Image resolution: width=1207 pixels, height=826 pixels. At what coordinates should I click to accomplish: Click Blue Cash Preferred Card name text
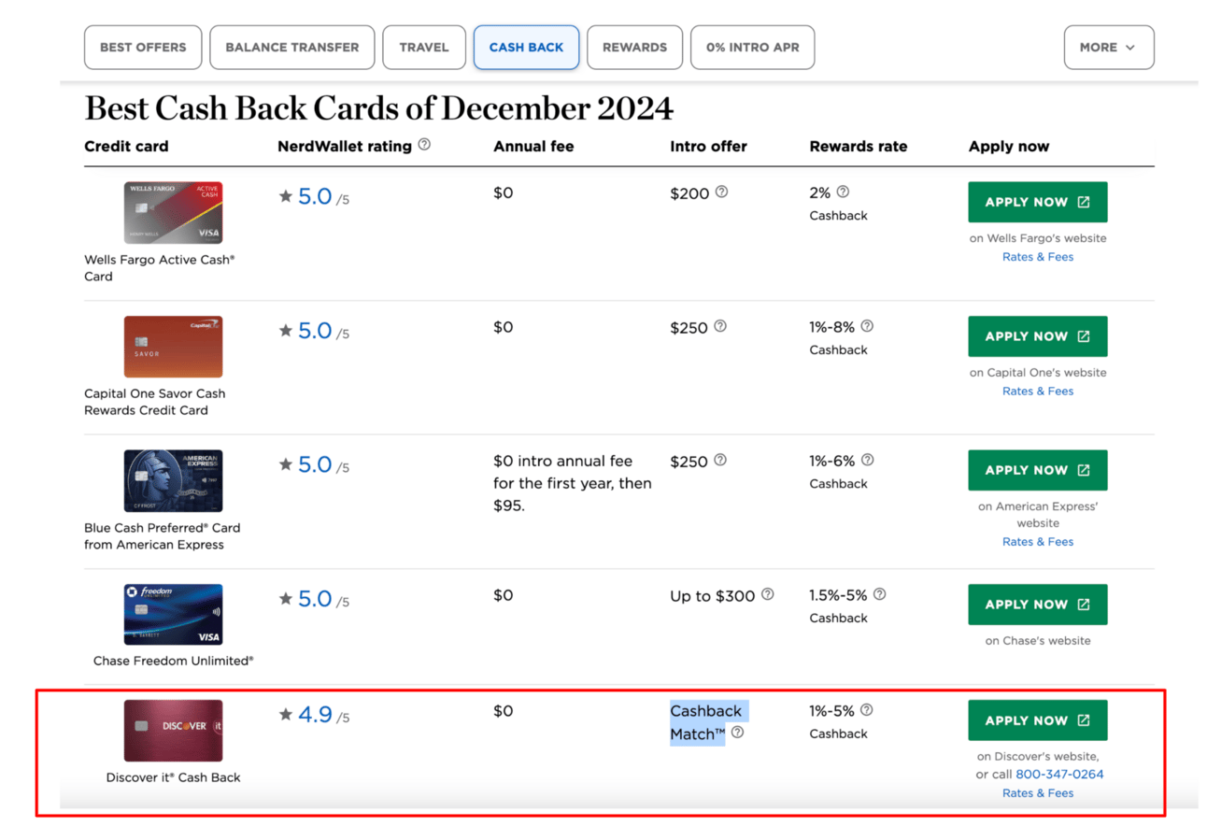pyautogui.click(x=163, y=536)
